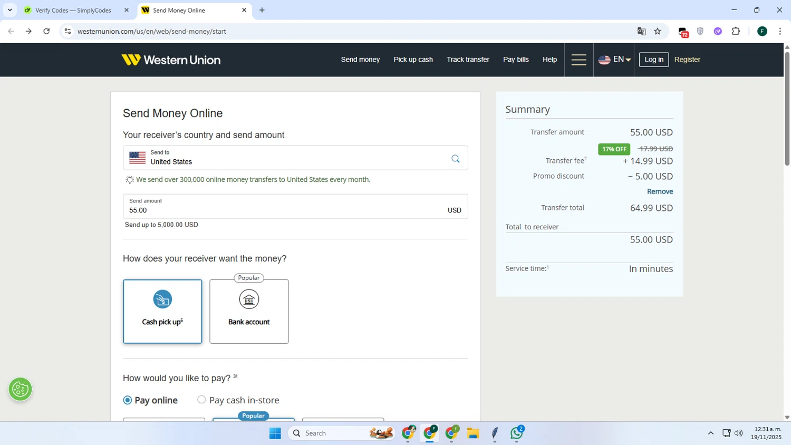791x445 pixels.
Task: Click the Register link
Action: (x=687, y=60)
